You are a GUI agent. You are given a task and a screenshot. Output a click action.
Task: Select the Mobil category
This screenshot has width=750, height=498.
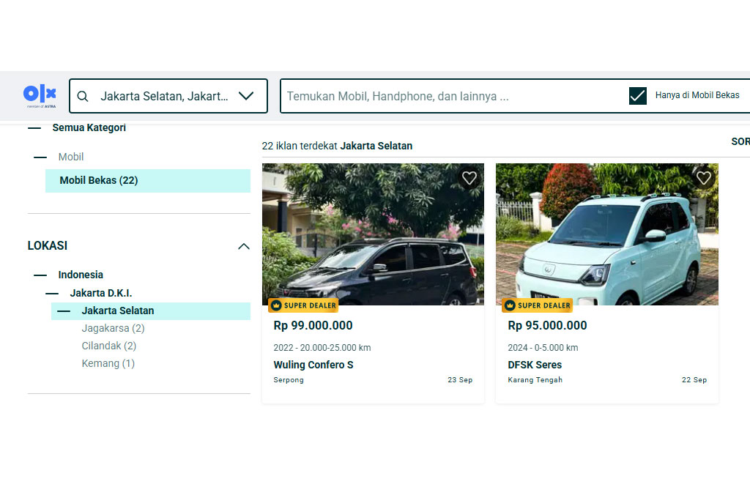coord(71,157)
